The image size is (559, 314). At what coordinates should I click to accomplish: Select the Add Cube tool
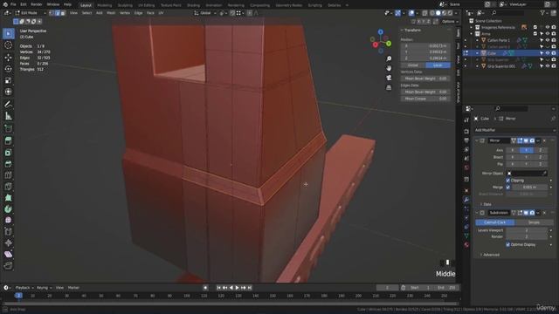[x=8, y=128]
